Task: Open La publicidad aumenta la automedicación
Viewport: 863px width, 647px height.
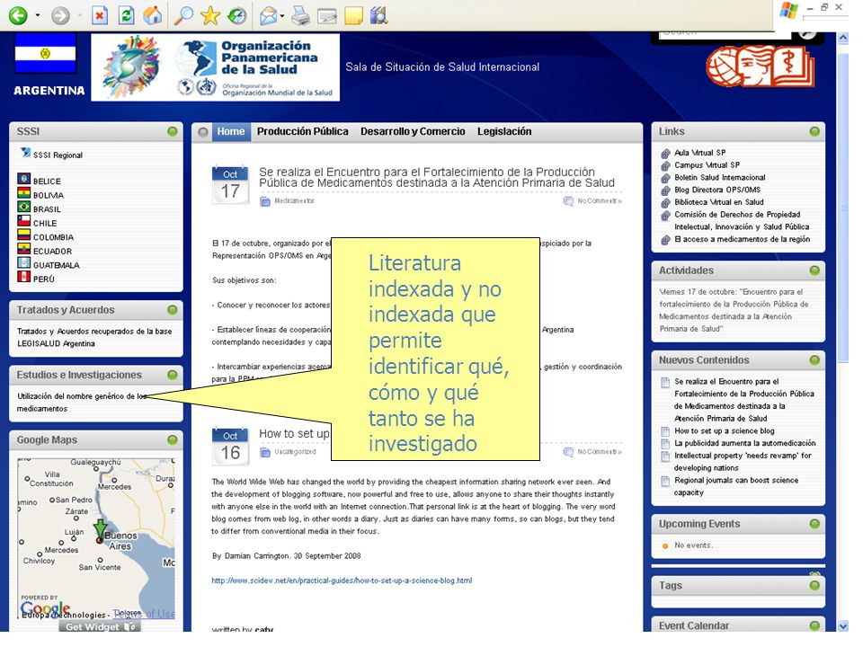Action: pos(745,443)
